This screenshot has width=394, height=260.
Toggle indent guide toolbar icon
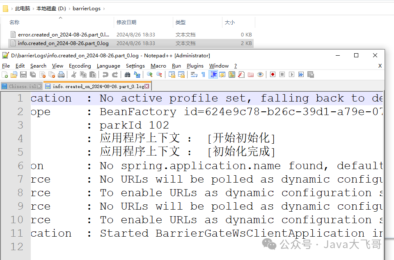coord(213,75)
